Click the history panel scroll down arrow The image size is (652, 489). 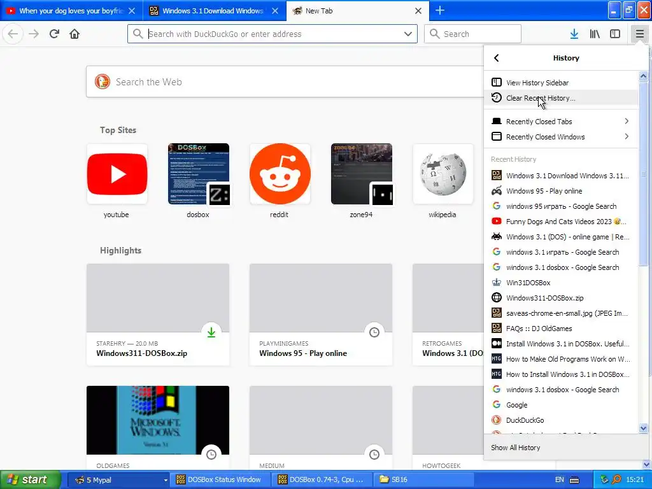[x=643, y=429]
